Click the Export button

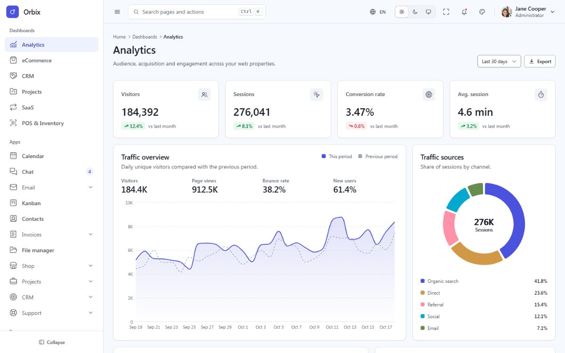(x=540, y=61)
